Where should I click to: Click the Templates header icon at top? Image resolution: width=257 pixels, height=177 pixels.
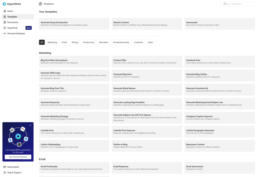(x=40, y=4)
